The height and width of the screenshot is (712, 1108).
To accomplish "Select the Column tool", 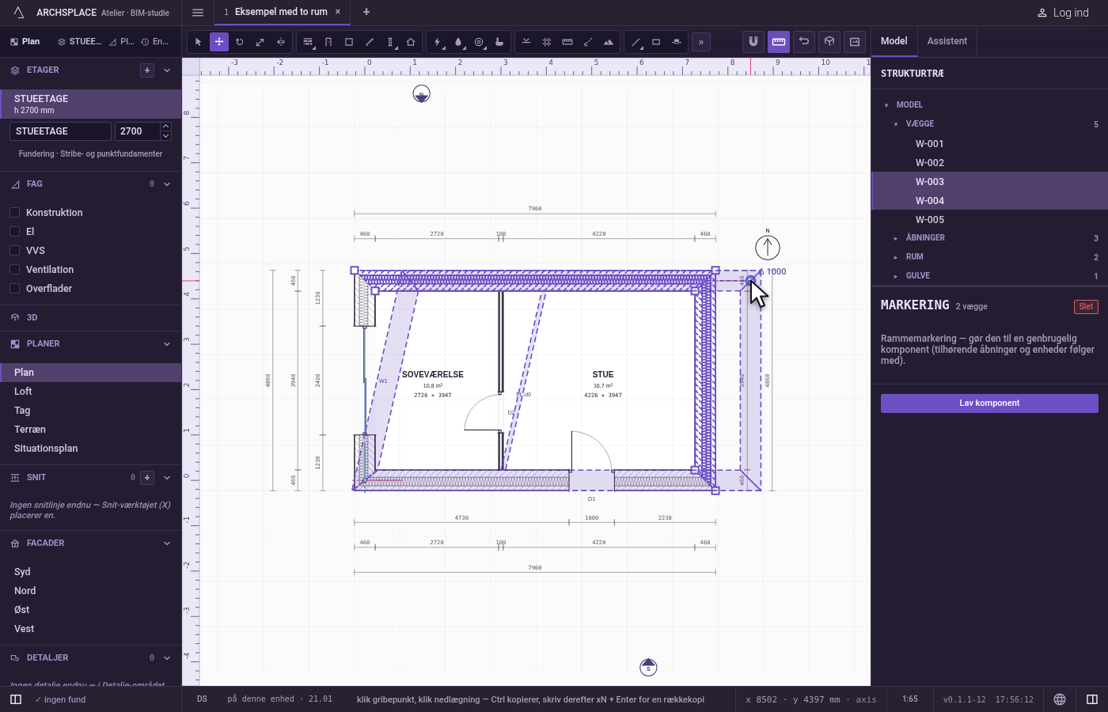I will (x=390, y=42).
